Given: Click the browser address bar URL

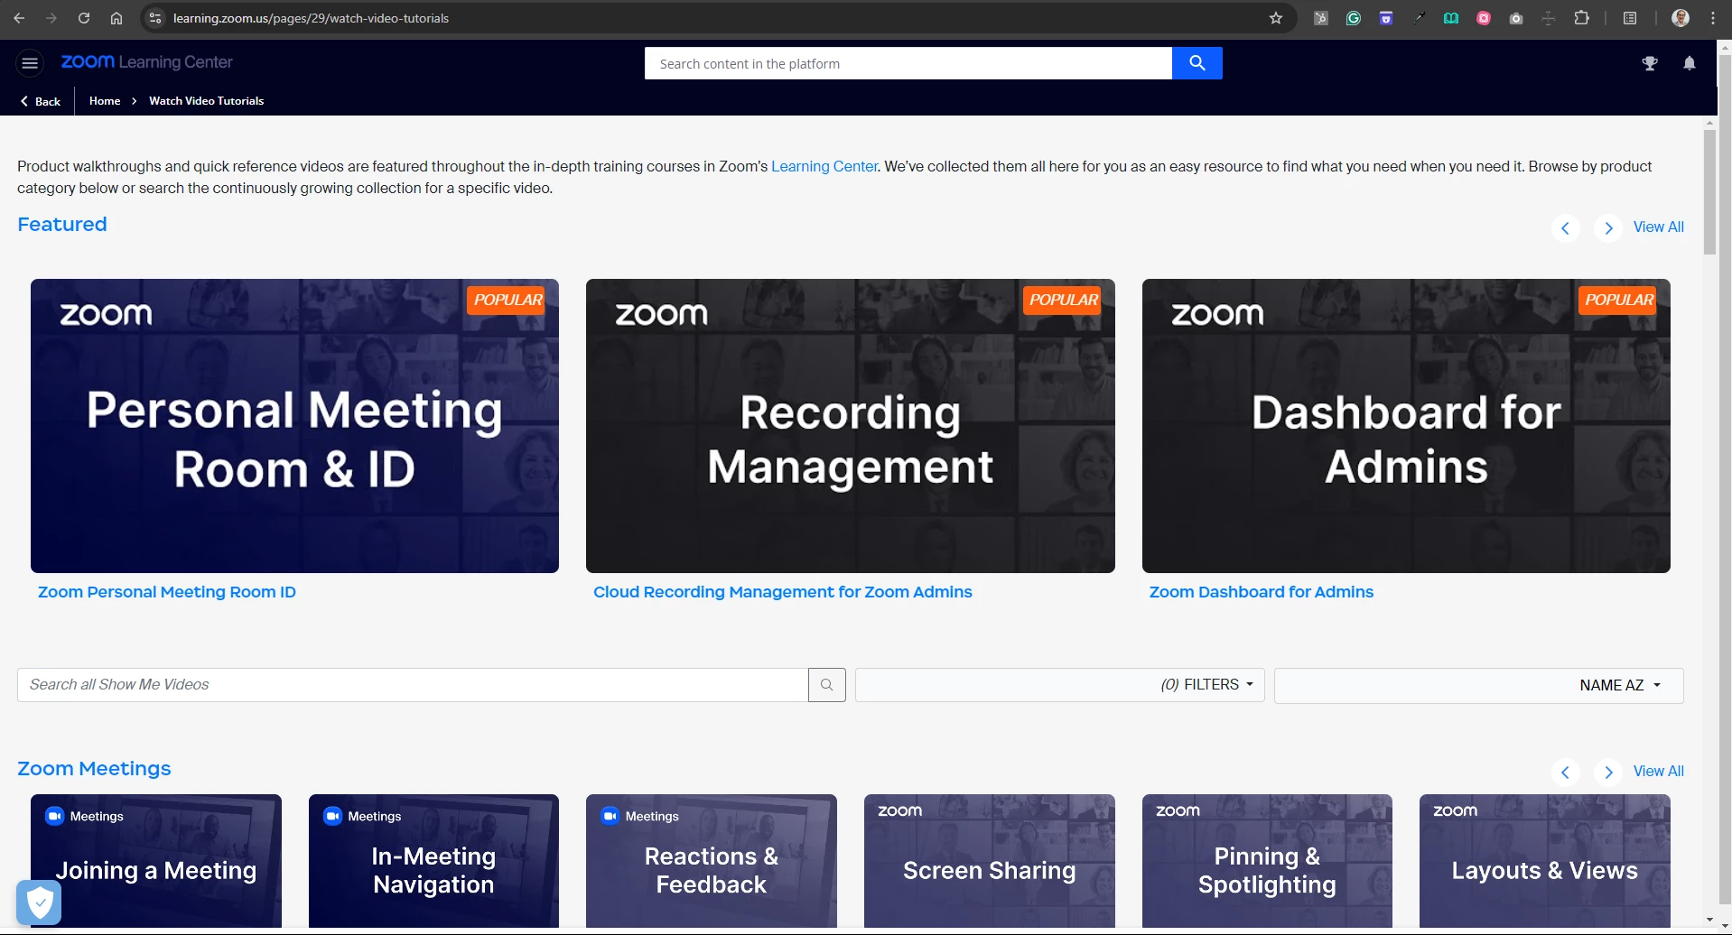Looking at the screenshot, I should (x=311, y=18).
